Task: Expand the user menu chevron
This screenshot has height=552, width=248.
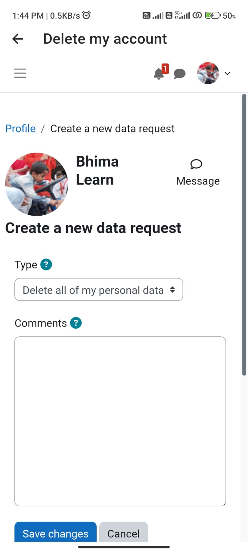Action: [x=227, y=73]
